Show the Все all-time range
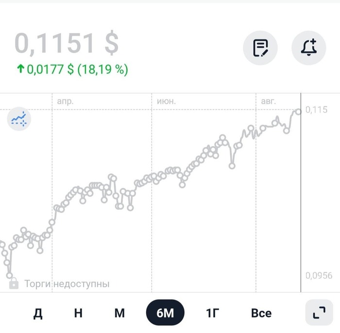This screenshot has width=340, height=333. pyautogui.click(x=261, y=313)
